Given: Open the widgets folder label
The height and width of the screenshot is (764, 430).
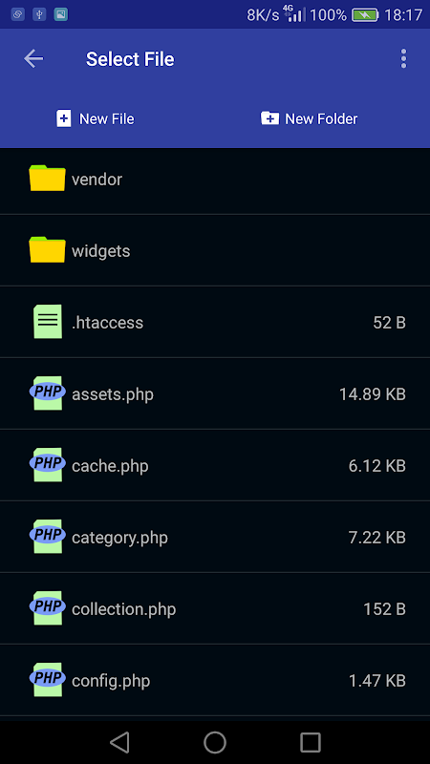Looking at the screenshot, I should point(101,251).
